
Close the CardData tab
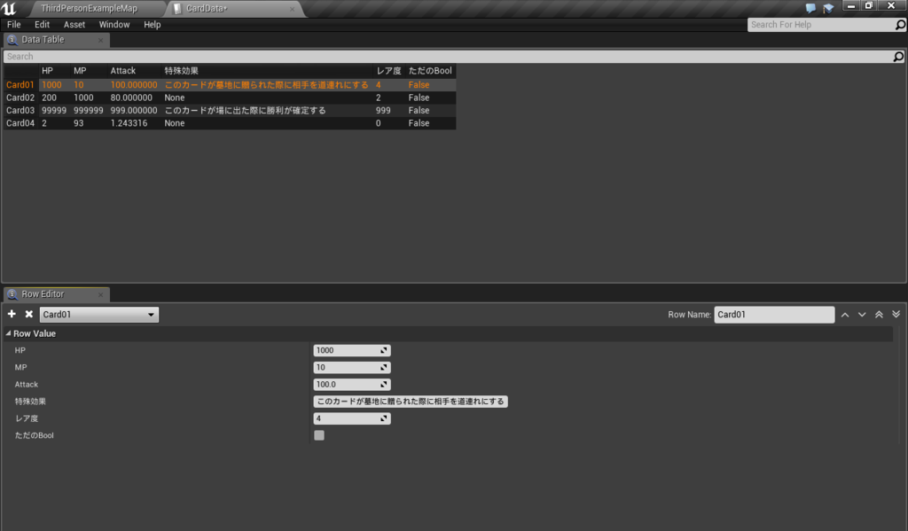pos(292,9)
